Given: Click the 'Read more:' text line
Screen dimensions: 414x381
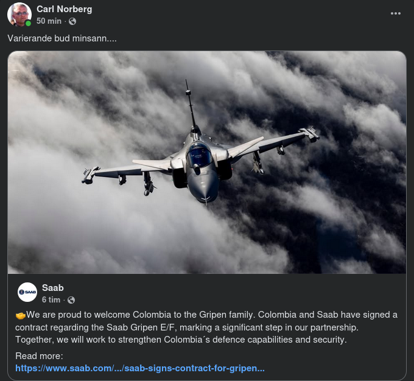Looking at the screenshot, I should [x=40, y=356].
